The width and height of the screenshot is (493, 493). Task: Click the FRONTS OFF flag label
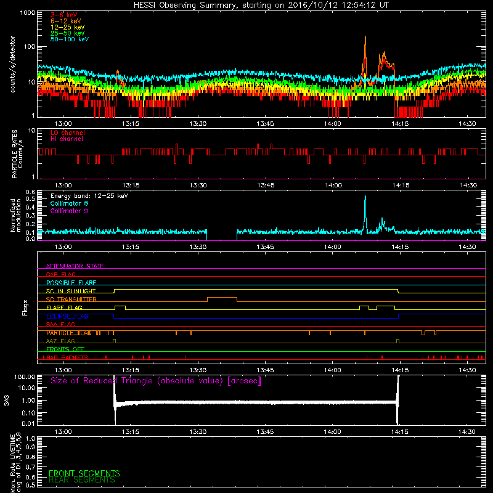tap(65, 349)
